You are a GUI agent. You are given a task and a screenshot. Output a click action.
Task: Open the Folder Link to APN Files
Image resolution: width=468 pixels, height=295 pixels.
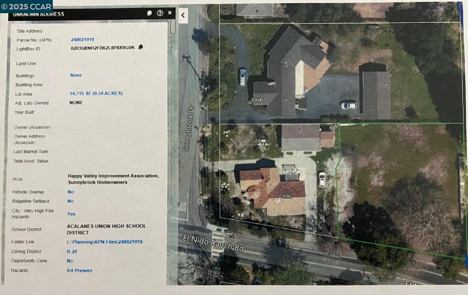coord(105,241)
